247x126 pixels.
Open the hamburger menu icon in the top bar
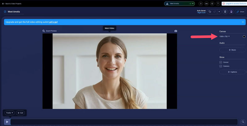click(201, 4)
